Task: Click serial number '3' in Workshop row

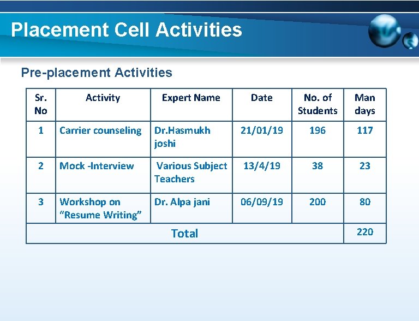Action: [x=41, y=201]
